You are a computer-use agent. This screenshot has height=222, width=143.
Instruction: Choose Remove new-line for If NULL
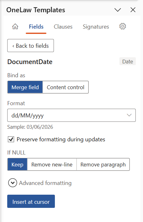point(52,165)
